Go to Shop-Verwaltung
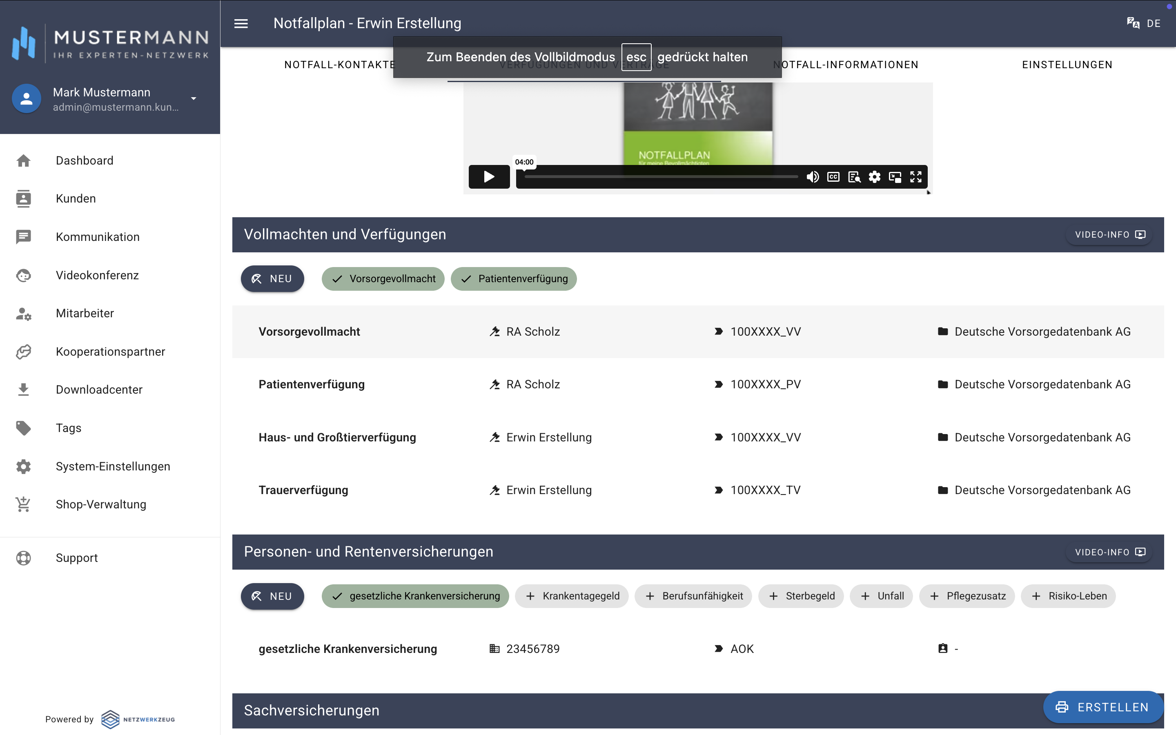 point(110,504)
